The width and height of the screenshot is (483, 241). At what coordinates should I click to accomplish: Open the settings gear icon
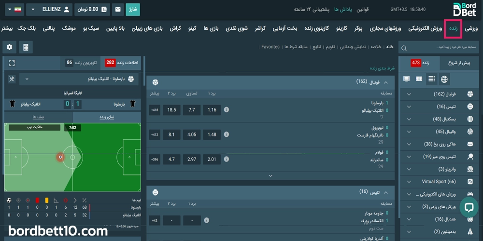click(10, 47)
